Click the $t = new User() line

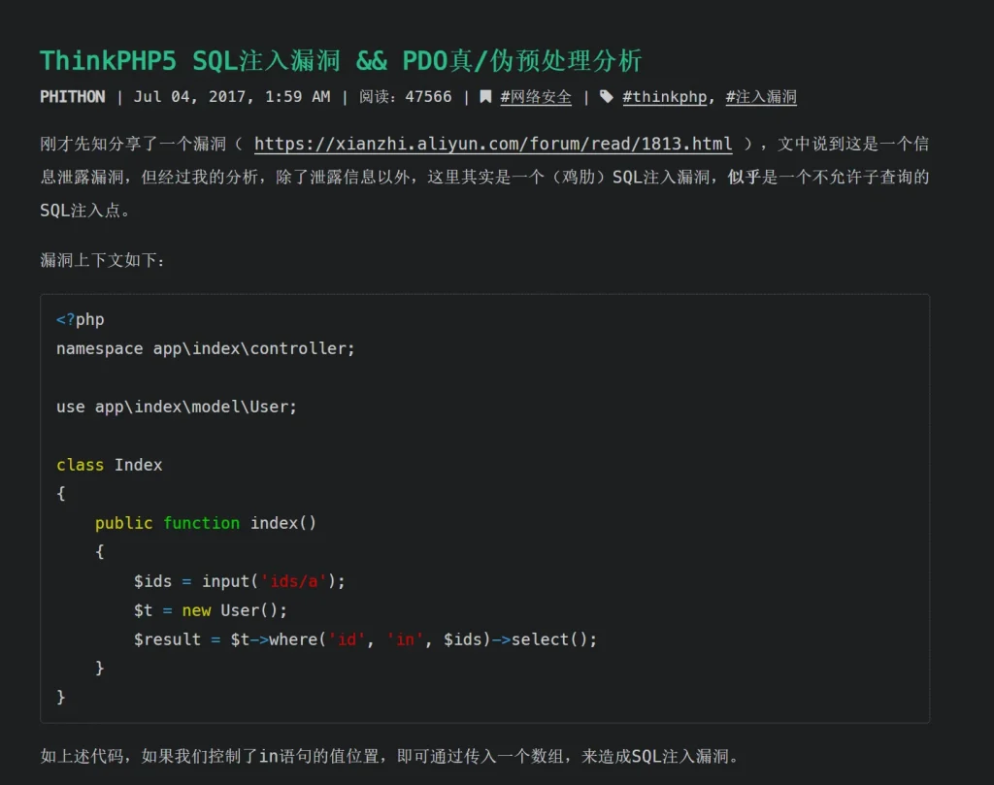pyautogui.click(x=211, y=610)
